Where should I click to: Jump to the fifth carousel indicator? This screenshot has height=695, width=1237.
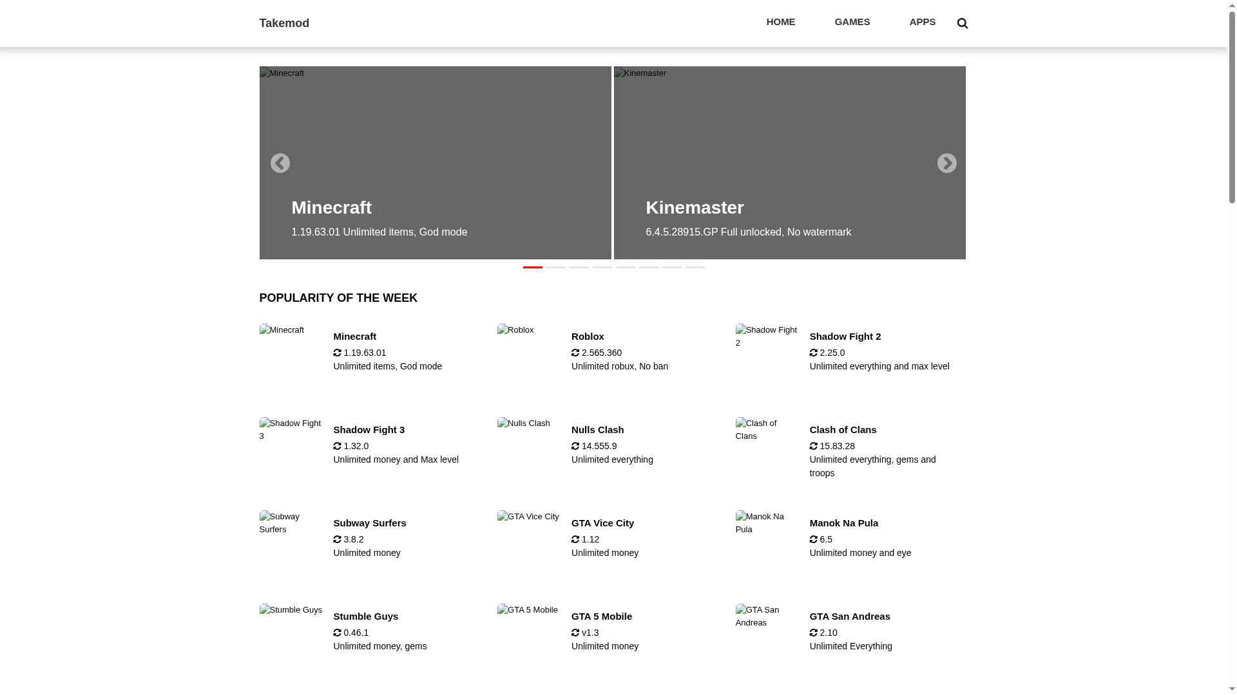pyautogui.click(x=626, y=267)
